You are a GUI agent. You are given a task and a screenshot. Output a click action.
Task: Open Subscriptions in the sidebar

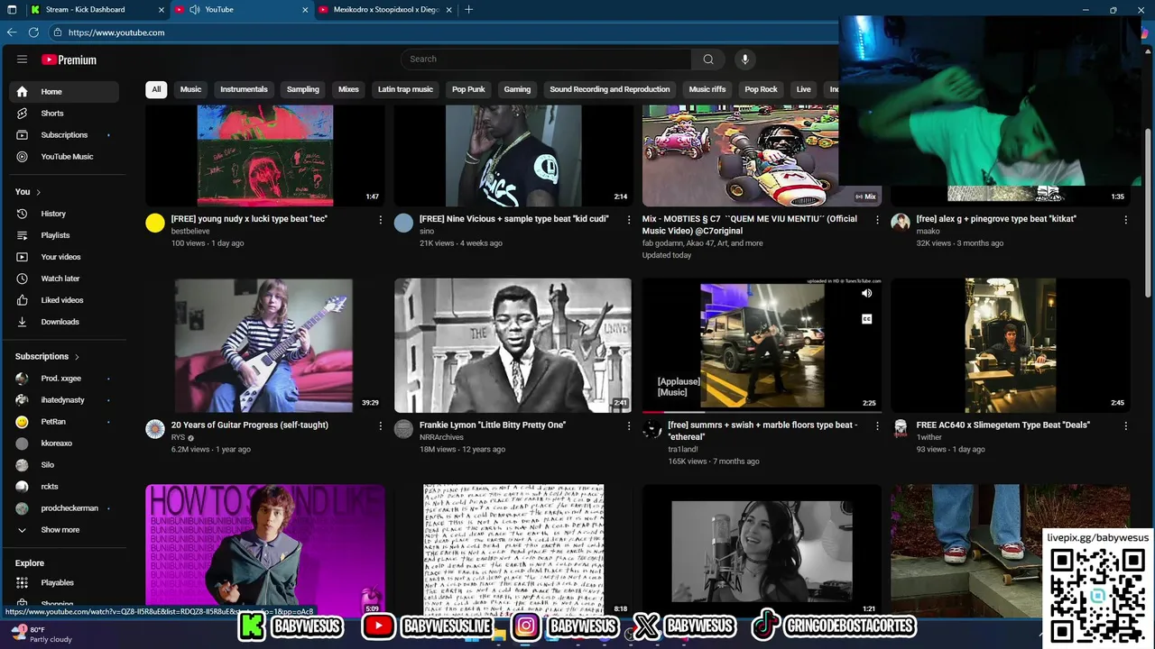[64, 135]
